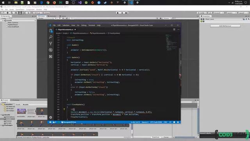Image resolution: width=250 pixels, height=141 pixels.
Task: Open Shaded draw mode dropdown in Scene view
Action: [x=45, y=18]
